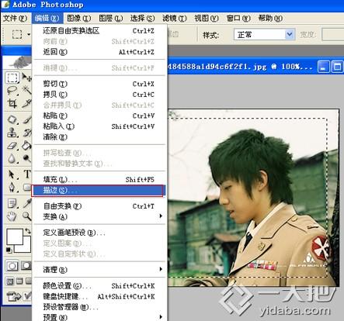
Task: Select the Type (T) tool
Action: [27, 174]
